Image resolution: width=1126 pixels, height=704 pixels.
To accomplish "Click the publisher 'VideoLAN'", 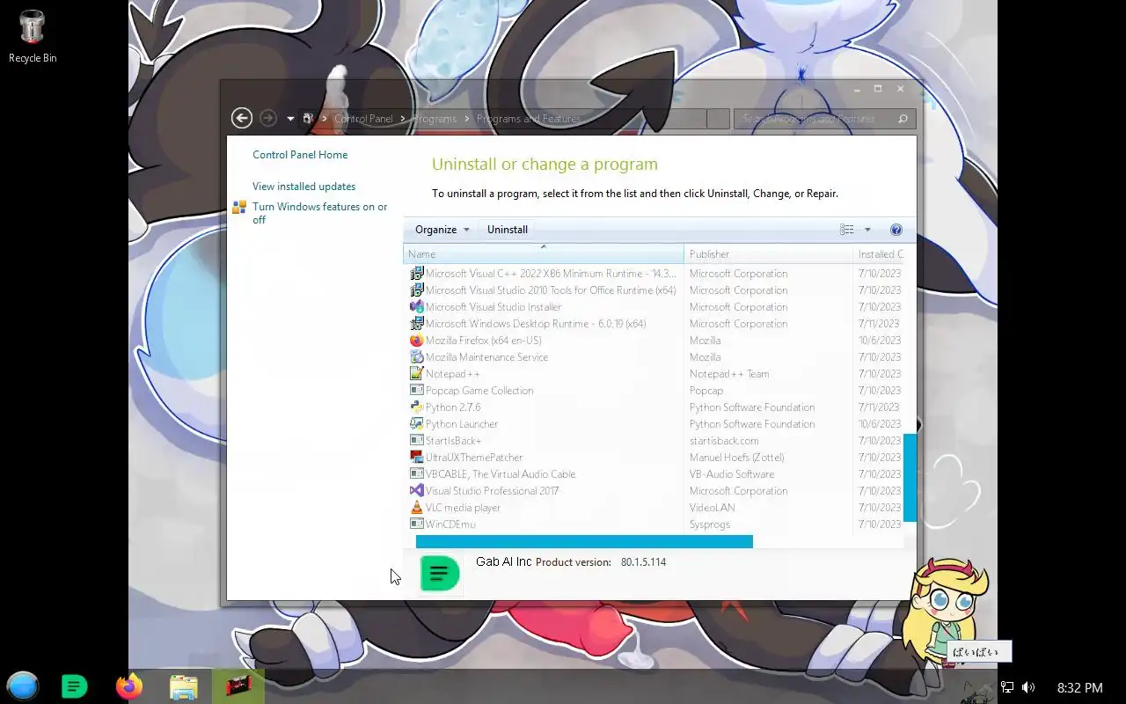I will 713,508.
